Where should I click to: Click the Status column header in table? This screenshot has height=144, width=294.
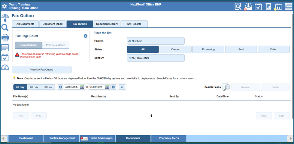259,96
